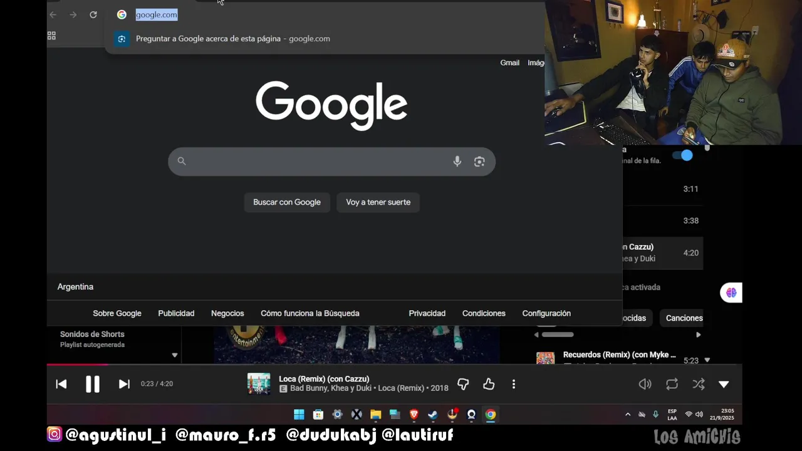
Task: Click the Recuerdos (Remix) album thumbnail
Action: click(545, 358)
